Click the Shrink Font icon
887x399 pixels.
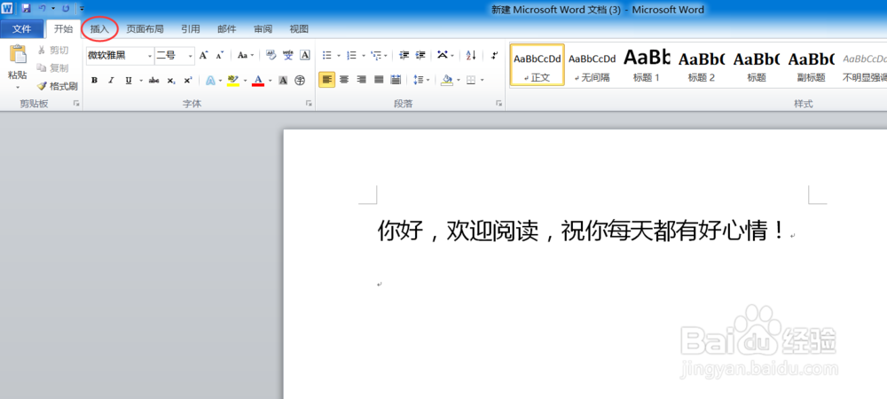(x=219, y=55)
